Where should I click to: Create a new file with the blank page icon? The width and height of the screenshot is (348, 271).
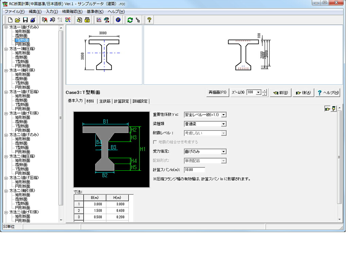10,20
